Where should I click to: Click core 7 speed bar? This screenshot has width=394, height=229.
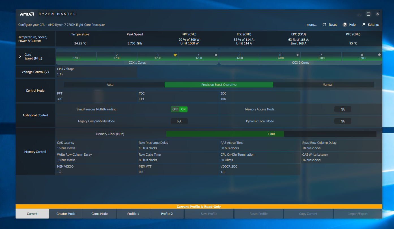tap(321, 56)
